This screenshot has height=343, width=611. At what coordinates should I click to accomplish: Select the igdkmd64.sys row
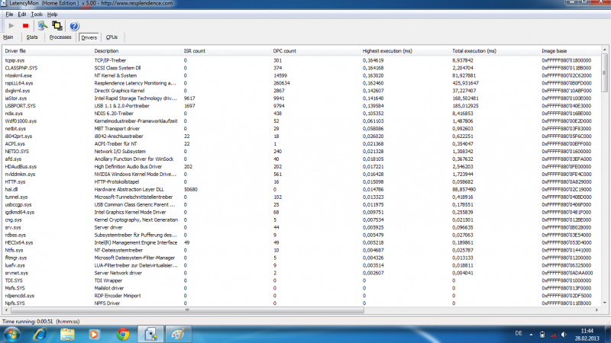(302, 212)
